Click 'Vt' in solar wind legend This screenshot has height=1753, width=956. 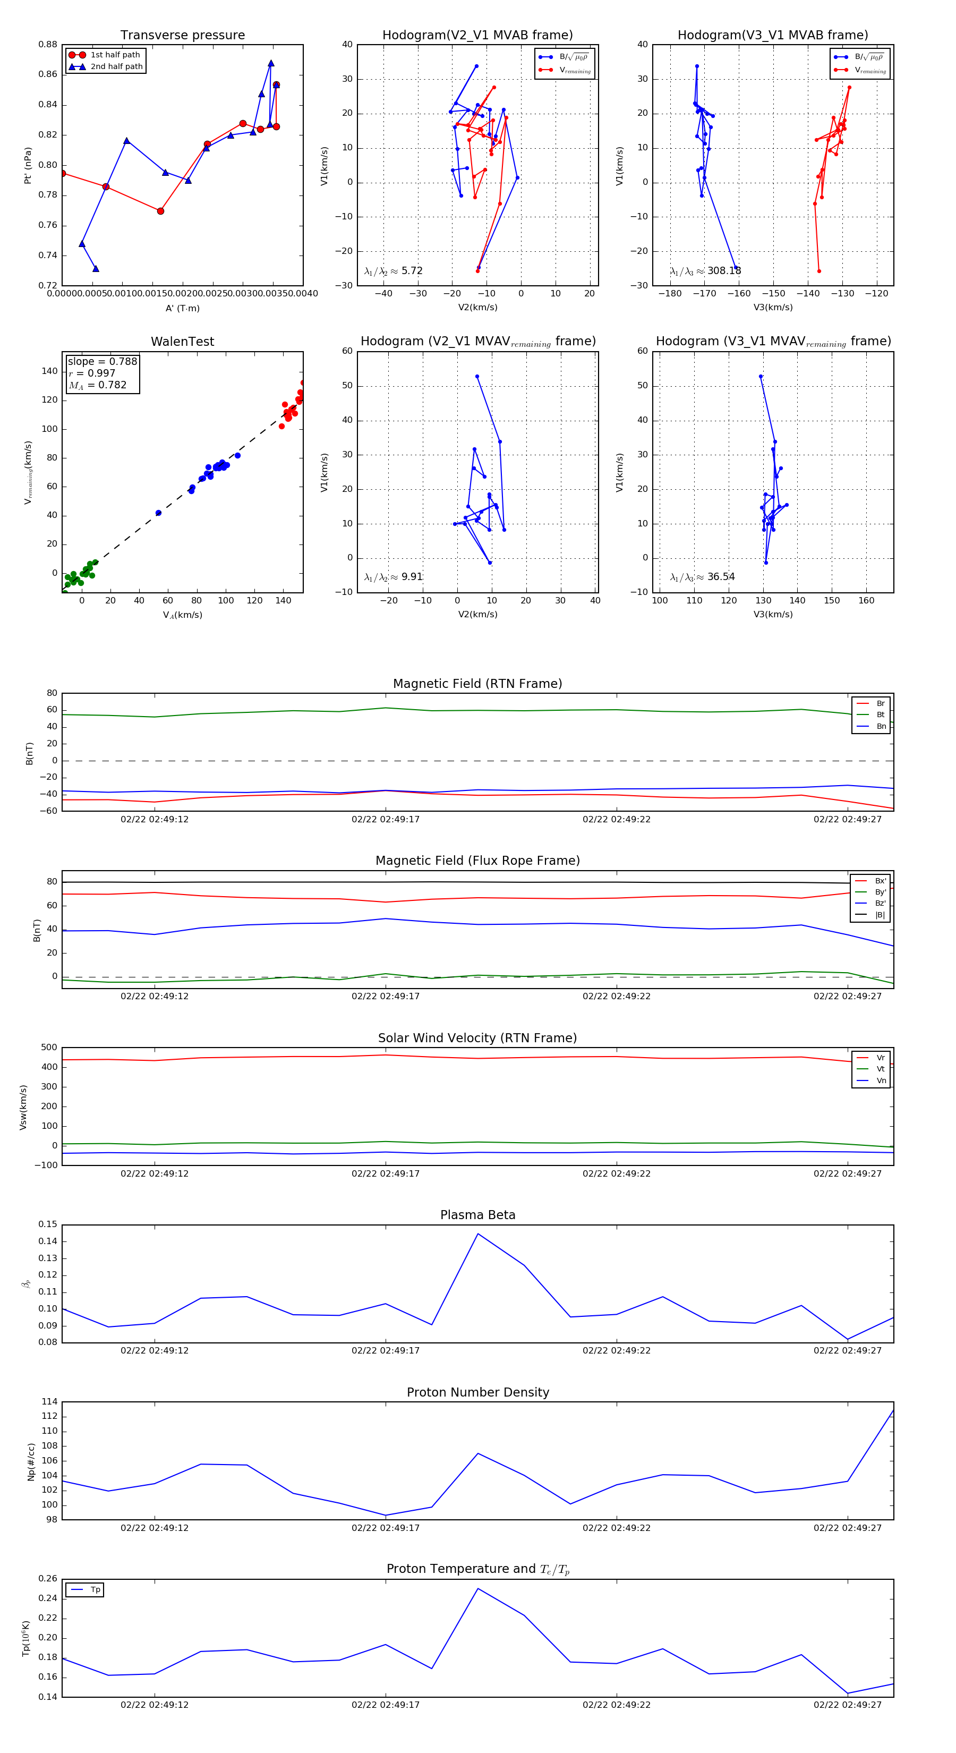coord(871,1069)
